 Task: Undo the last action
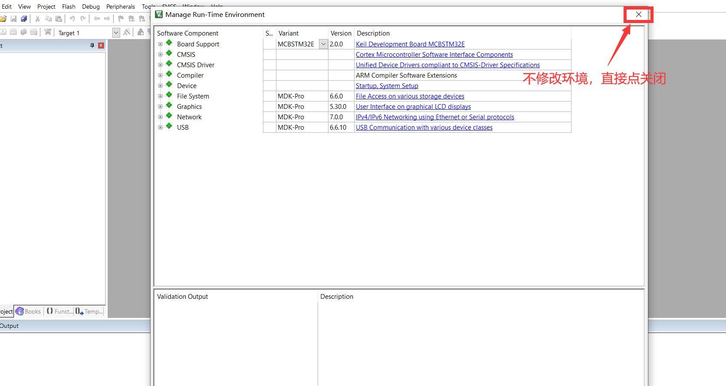point(72,19)
